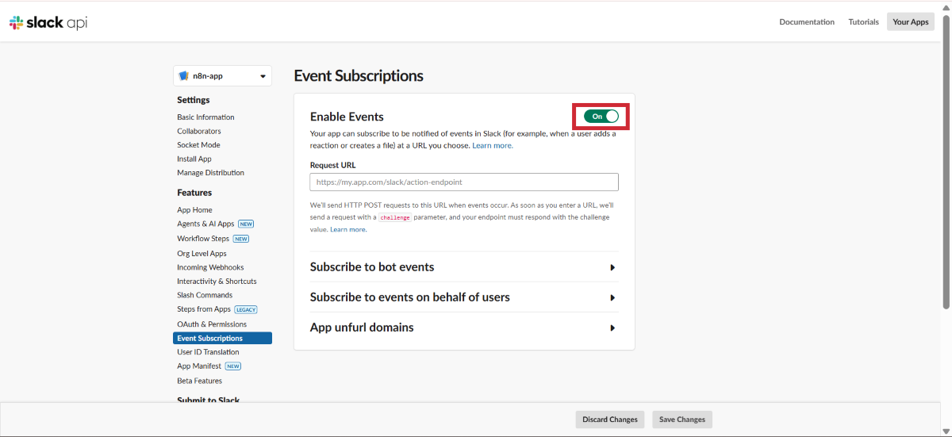Expand Subscribe to events on behalf of users
This screenshot has height=437, width=952.
point(464,297)
